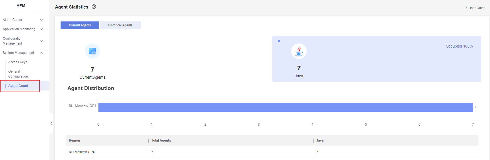Click the User Guide document icon
The width and height of the screenshot is (490, 160).
(466, 8)
